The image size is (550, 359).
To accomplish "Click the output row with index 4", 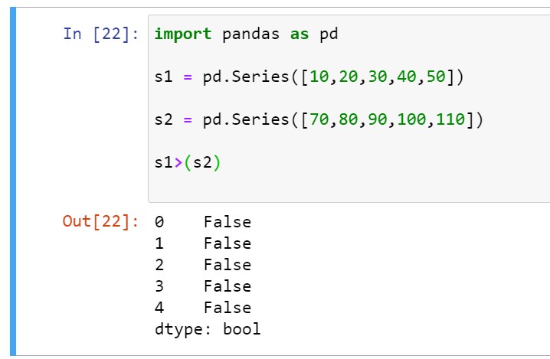I will (202, 308).
